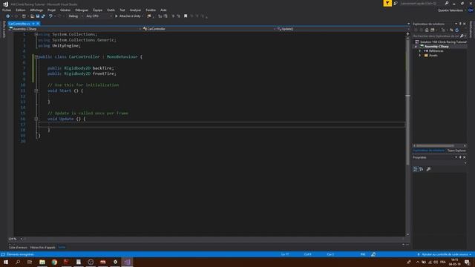Close the CarController.cs tab
The width and height of the screenshot is (475, 267).
(38, 24)
